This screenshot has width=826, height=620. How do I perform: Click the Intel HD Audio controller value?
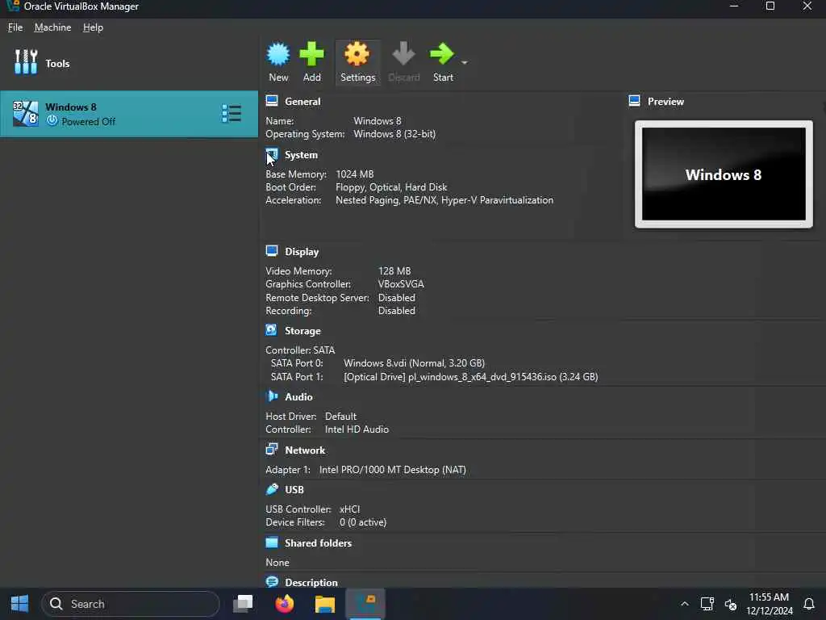pyautogui.click(x=357, y=429)
